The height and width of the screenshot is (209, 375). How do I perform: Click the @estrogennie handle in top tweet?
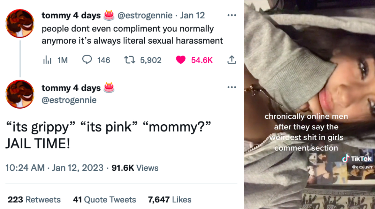[145, 15]
